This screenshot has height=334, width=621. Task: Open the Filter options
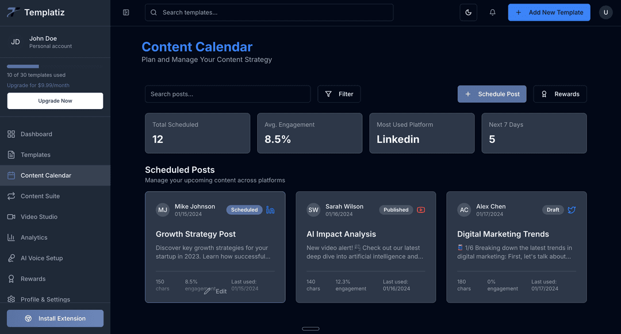click(x=339, y=94)
